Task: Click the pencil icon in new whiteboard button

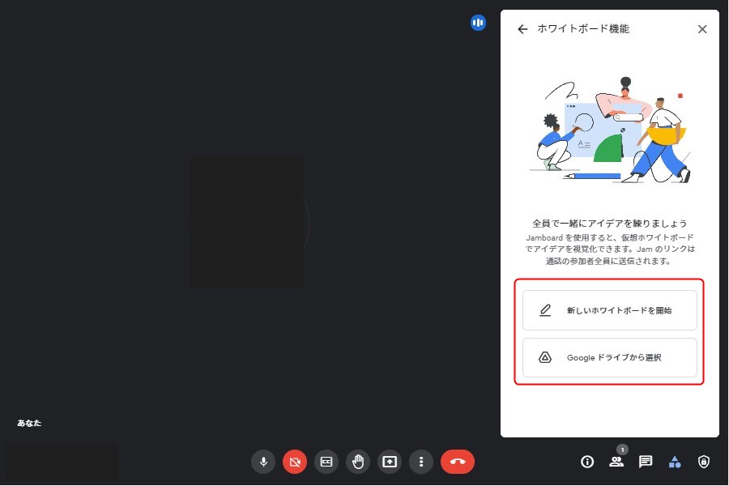Action: 545,310
